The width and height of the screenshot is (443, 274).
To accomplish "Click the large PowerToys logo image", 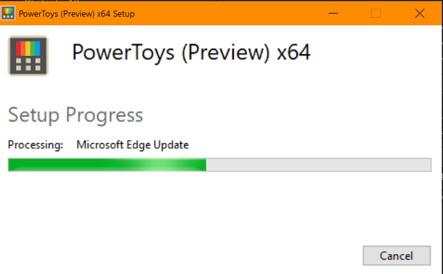I will [x=28, y=56].
